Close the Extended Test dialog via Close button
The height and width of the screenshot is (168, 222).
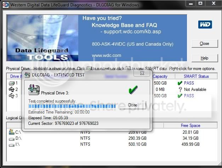pos(132,105)
